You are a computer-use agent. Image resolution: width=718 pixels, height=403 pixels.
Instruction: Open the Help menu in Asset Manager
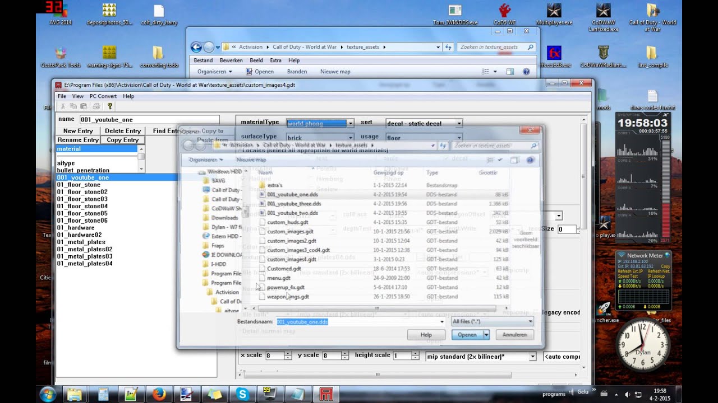click(x=128, y=96)
